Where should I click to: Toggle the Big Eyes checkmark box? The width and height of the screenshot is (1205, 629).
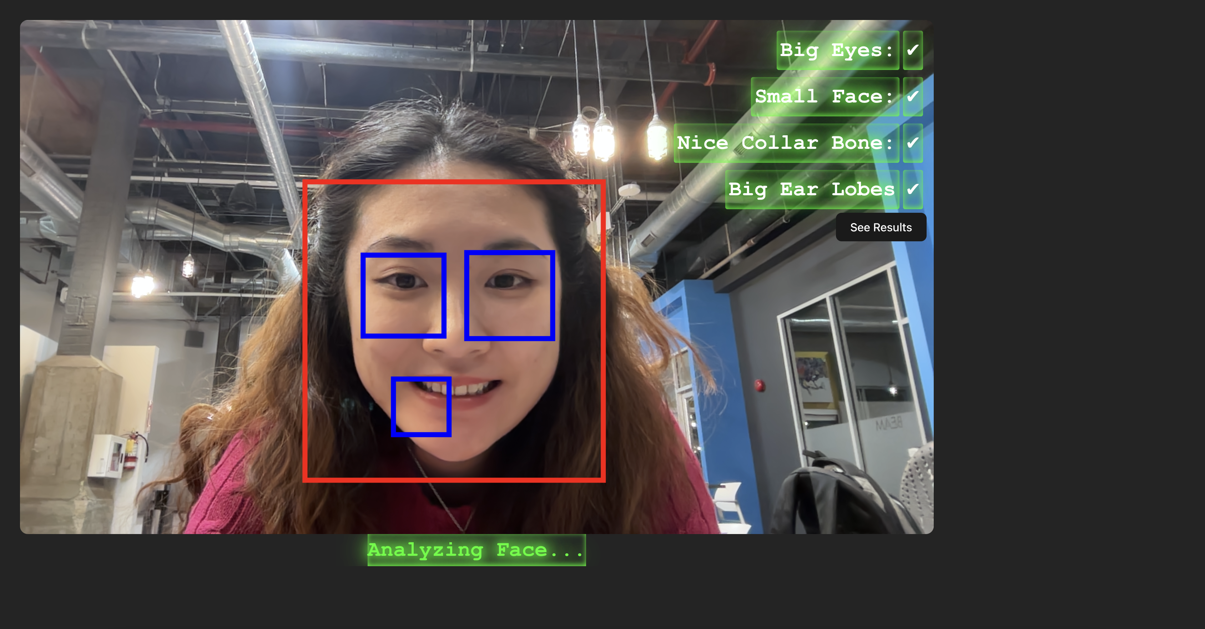[x=912, y=51]
